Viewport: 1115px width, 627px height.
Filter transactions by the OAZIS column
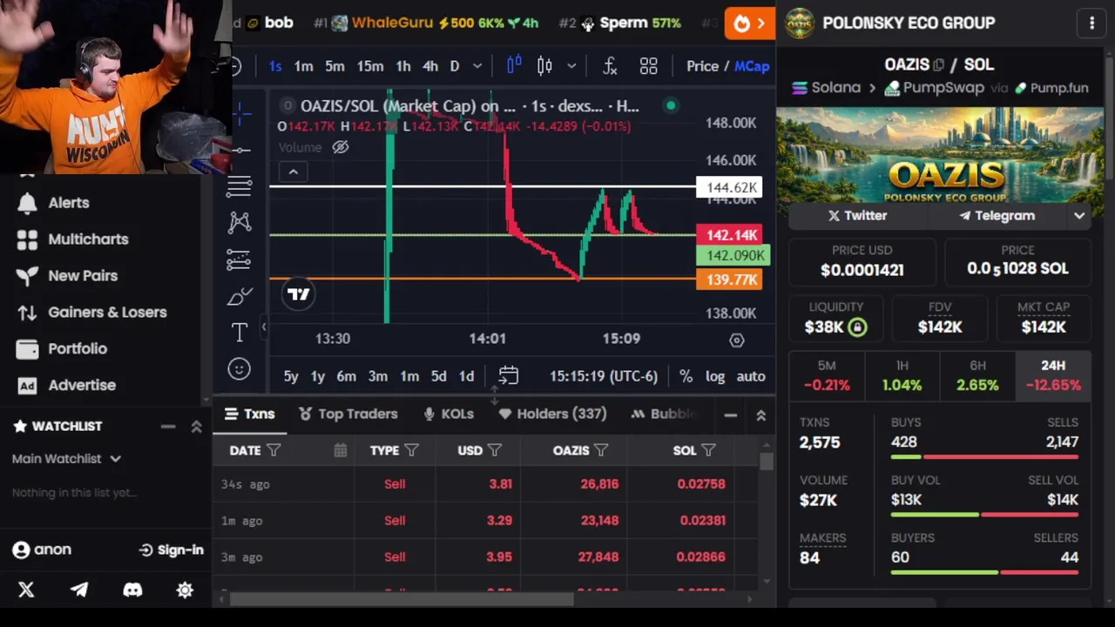[x=601, y=450]
